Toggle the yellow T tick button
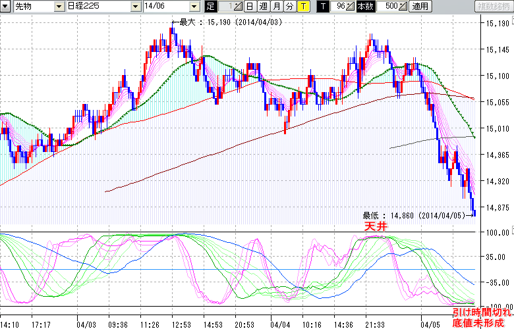Screen dimensions: 514x329 [302, 7]
